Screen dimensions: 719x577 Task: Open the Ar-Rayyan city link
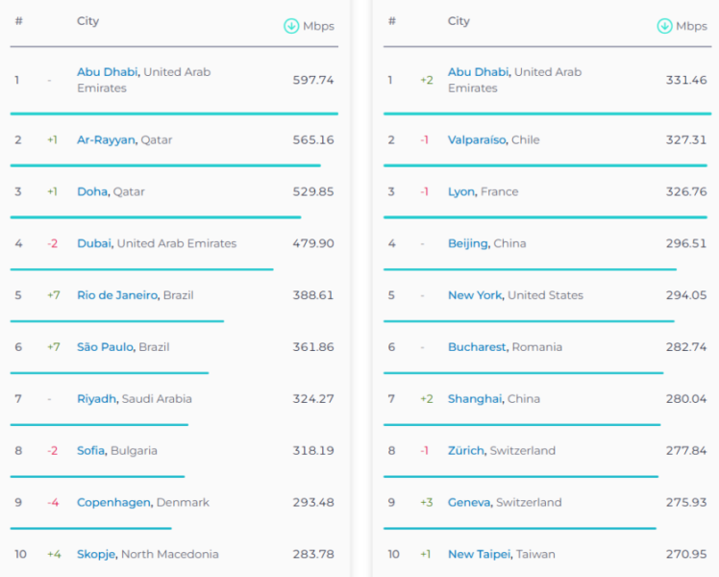(106, 140)
